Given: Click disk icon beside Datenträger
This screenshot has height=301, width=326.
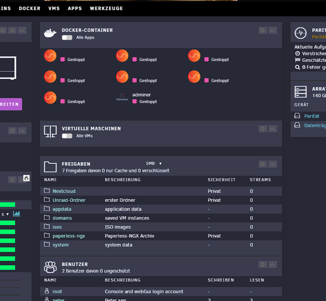Looking at the screenshot, I should pyautogui.click(x=297, y=125).
